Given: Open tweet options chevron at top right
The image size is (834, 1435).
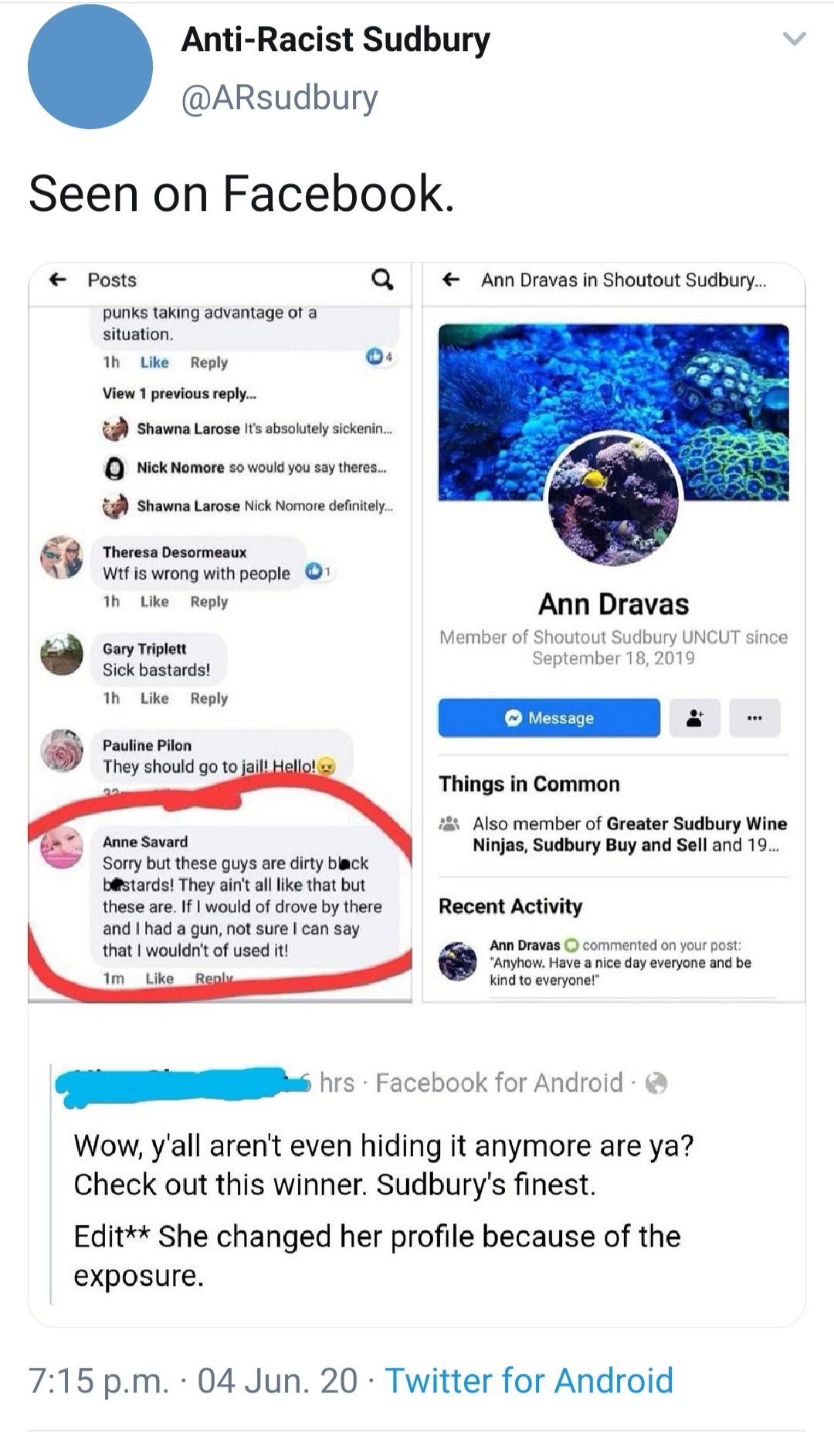Looking at the screenshot, I should (794, 39).
